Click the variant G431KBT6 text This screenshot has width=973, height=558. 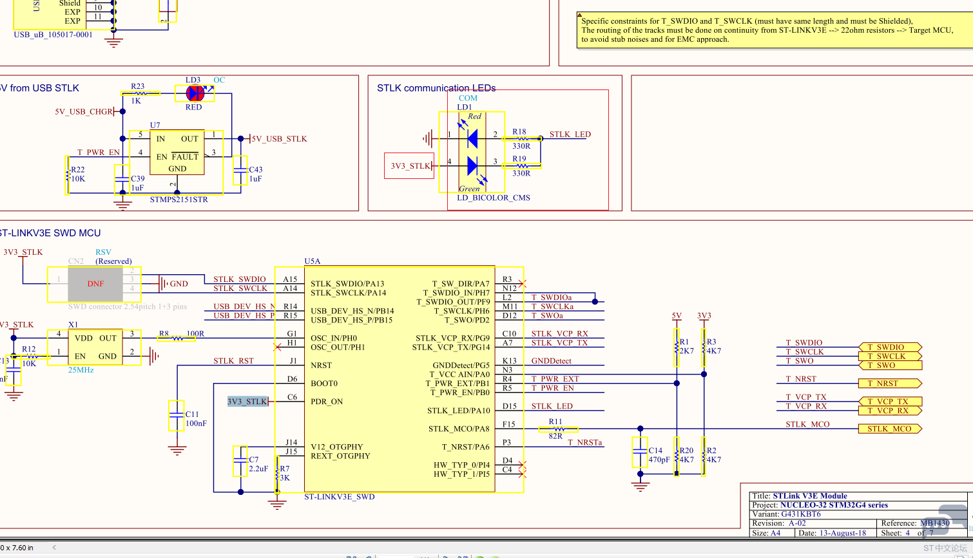pyautogui.click(x=801, y=514)
